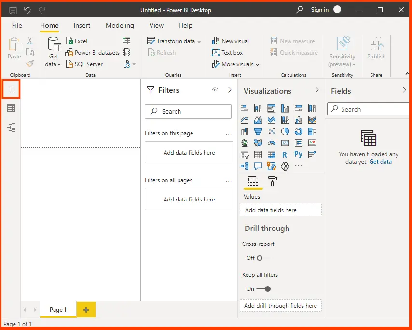Select the Page 1 tab
The height and width of the screenshot is (330, 412).
[x=58, y=310]
